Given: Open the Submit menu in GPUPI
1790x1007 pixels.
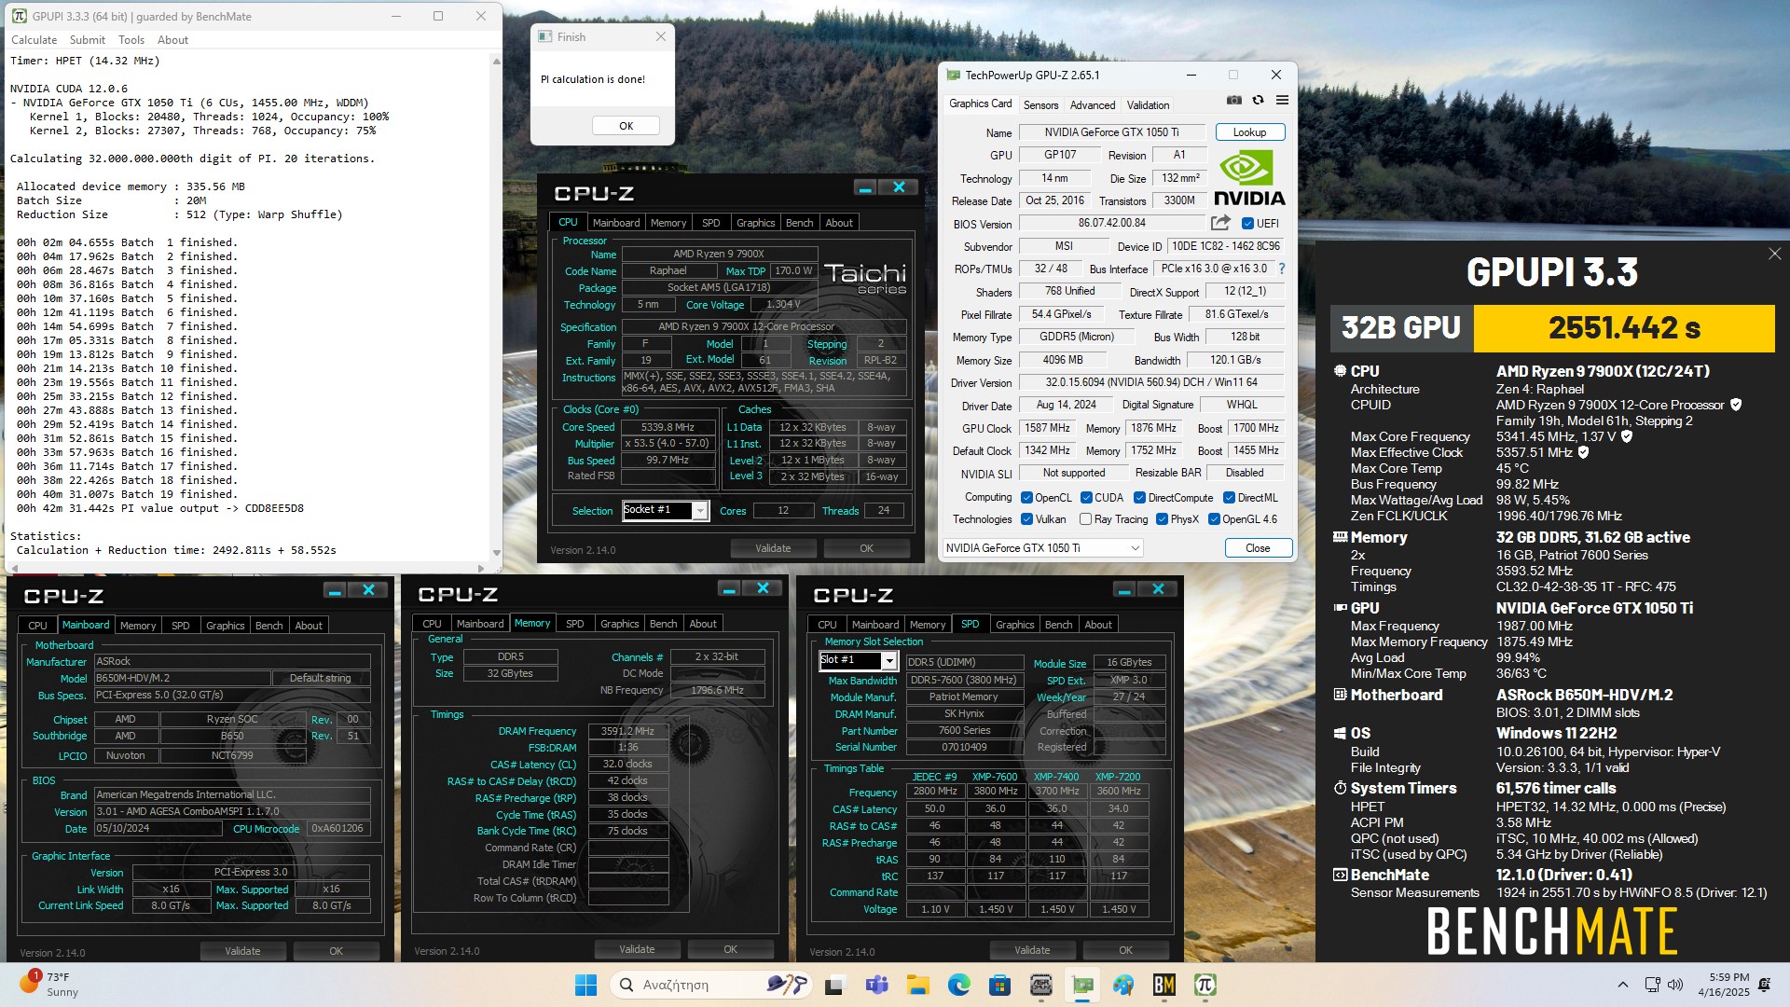Looking at the screenshot, I should (87, 40).
